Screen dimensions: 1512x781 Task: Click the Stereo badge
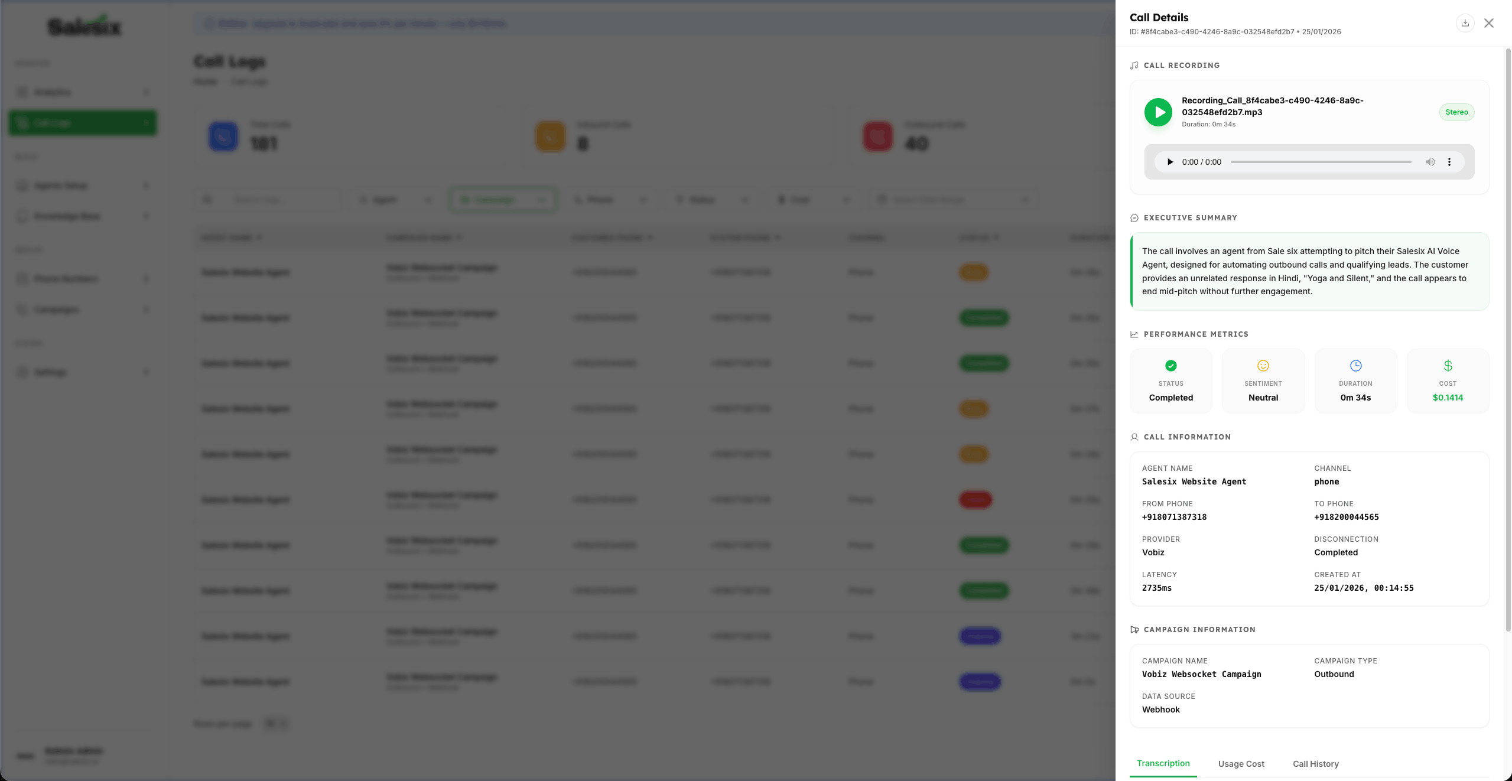pos(1456,112)
